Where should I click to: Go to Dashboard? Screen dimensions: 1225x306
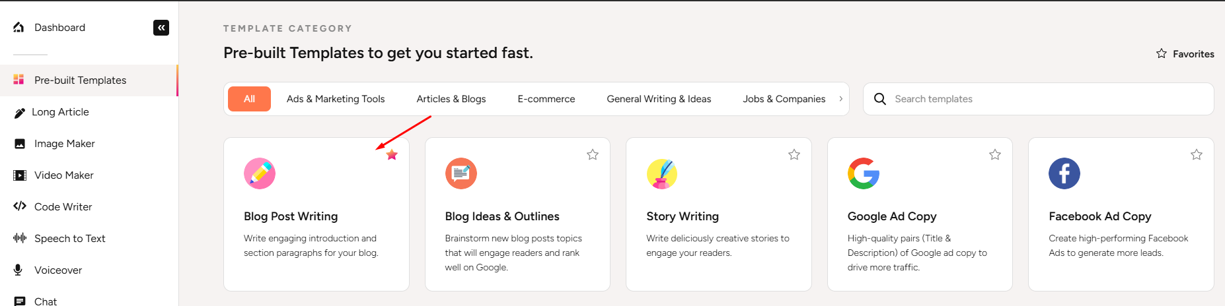point(59,28)
